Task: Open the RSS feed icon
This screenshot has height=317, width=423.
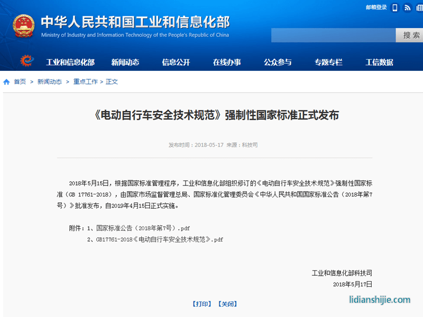Action: [x=408, y=7]
